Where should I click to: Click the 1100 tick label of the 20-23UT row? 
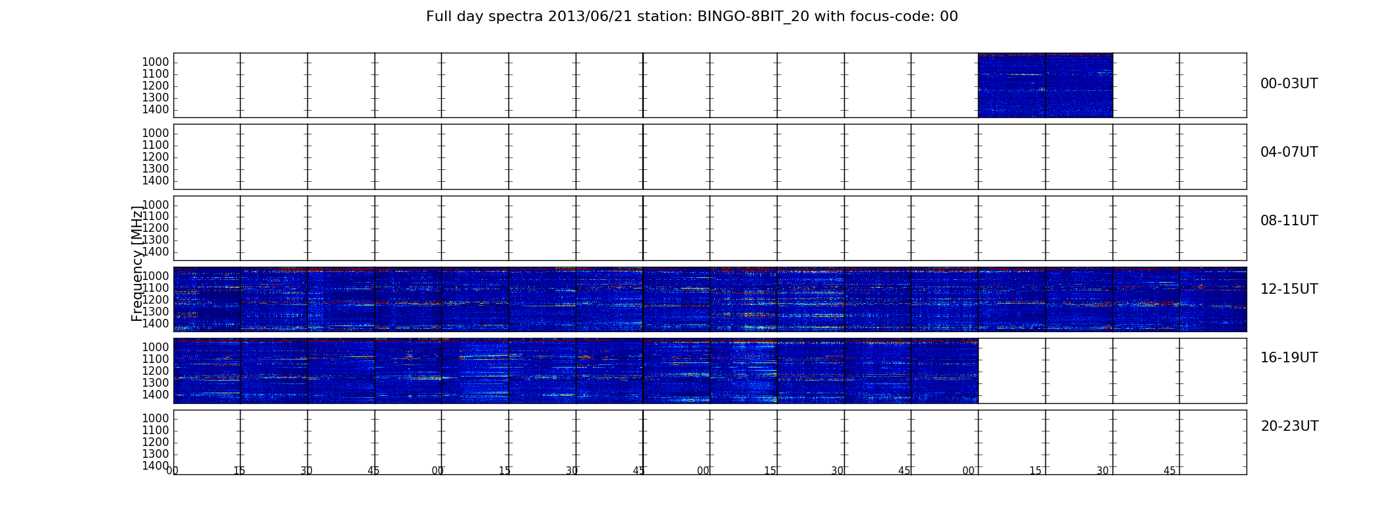click(156, 430)
